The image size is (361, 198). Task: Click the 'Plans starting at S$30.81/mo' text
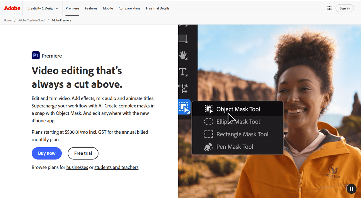point(90,136)
